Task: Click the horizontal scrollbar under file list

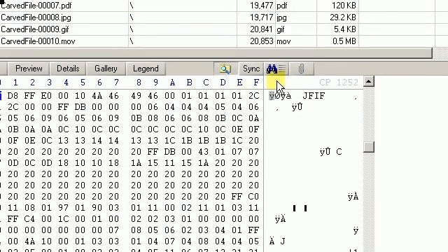Action: tap(216, 53)
